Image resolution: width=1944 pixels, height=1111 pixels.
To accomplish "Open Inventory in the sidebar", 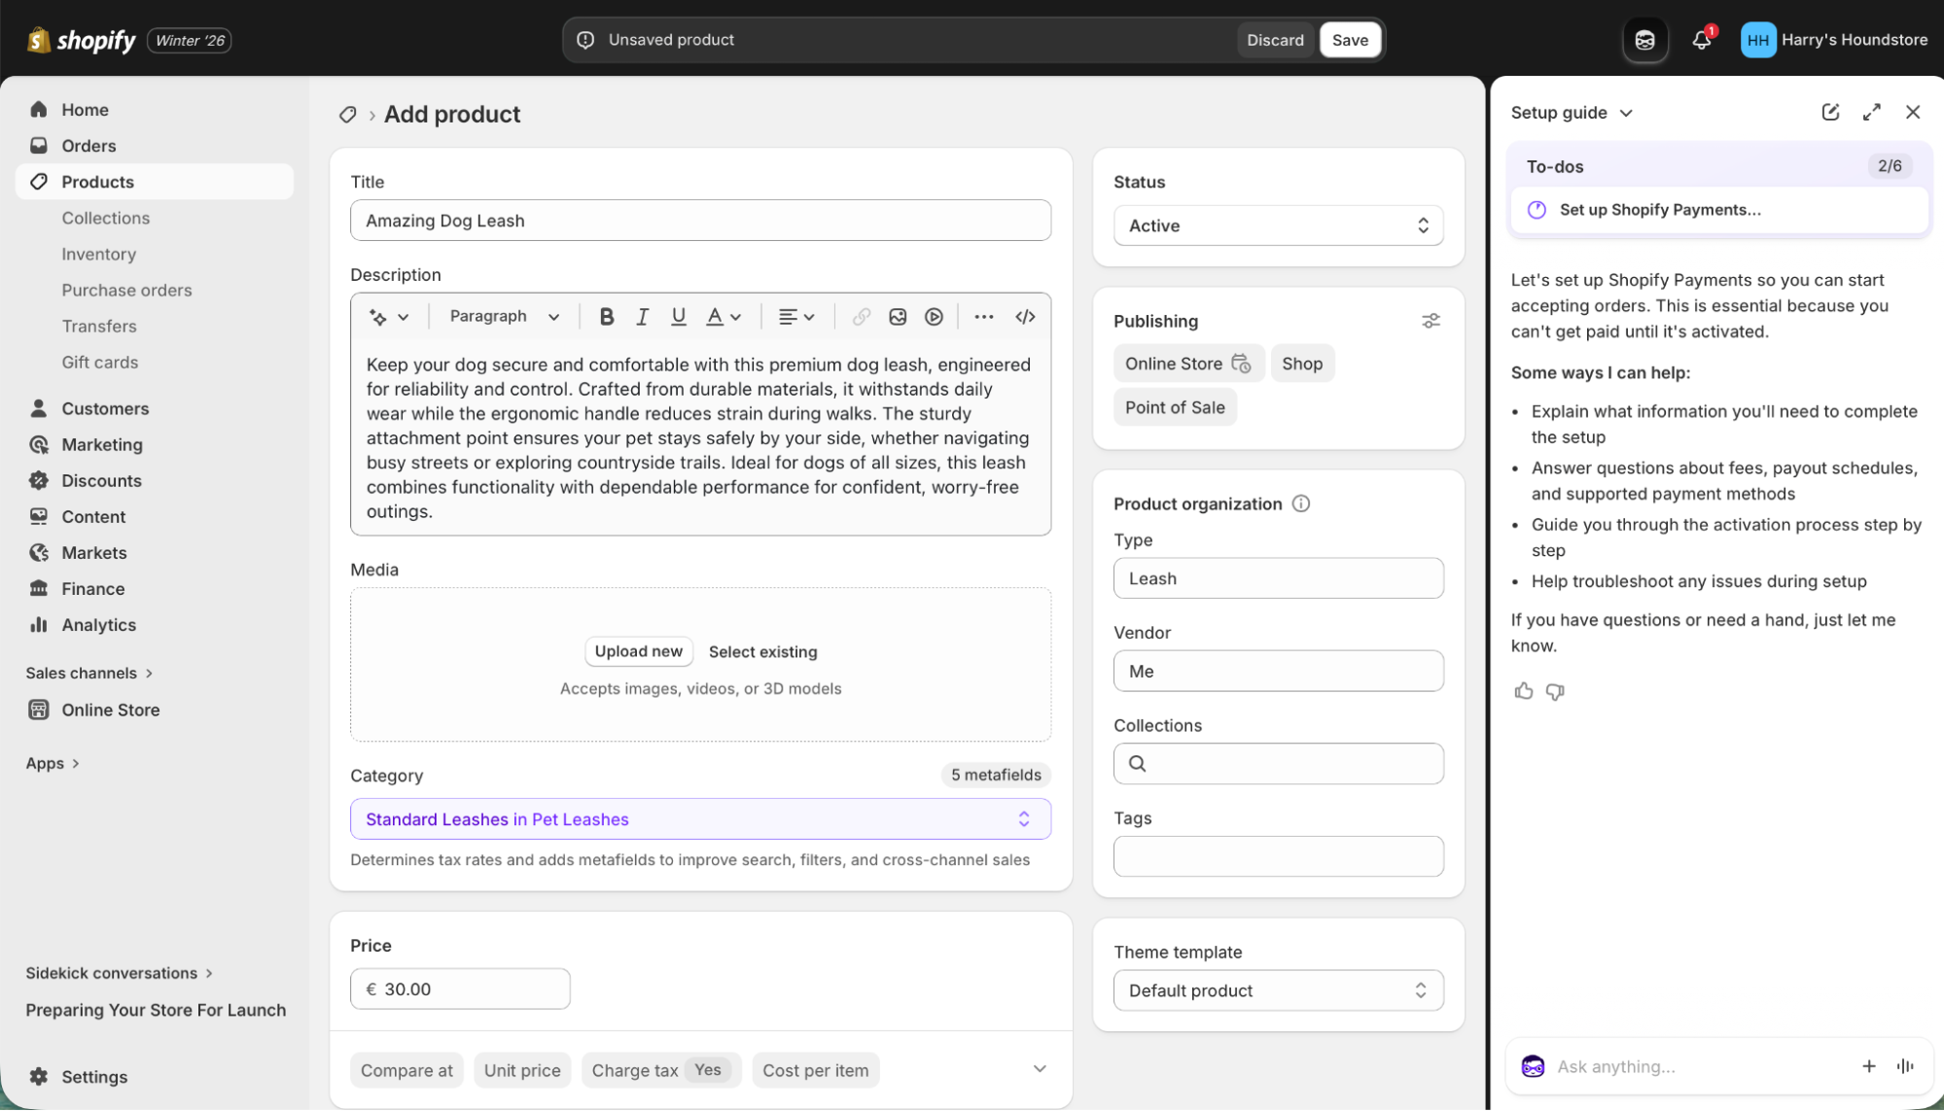I will point(98,254).
